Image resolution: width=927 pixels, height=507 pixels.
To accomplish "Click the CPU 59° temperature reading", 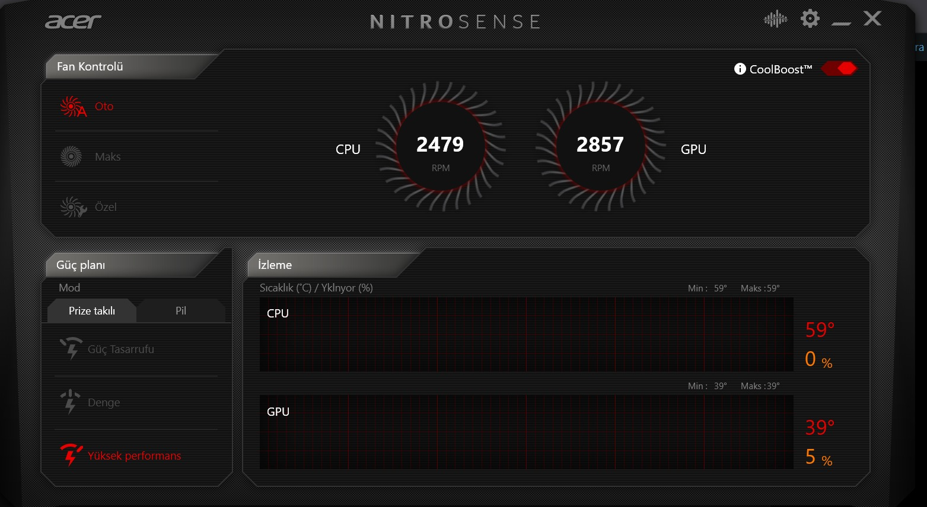I will pyautogui.click(x=820, y=330).
